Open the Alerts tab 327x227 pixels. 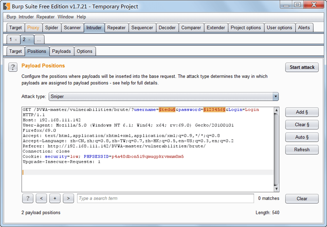point(304,28)
